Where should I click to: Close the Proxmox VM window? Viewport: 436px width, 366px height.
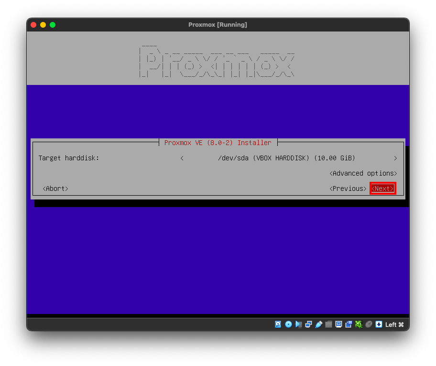(33, 25)
